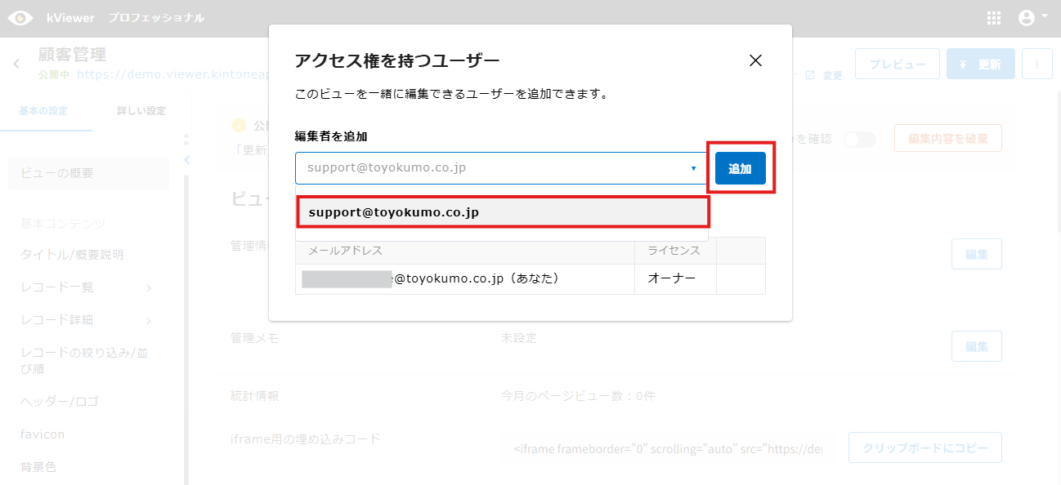The height and width of the screenshot is (485, 1061).
Task: Switch to the 詳しい設定 tab
Action: (x=141, y=111)
